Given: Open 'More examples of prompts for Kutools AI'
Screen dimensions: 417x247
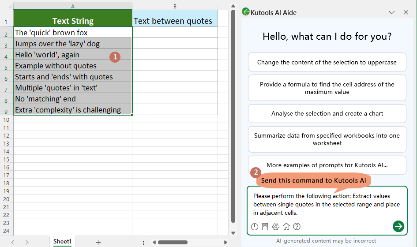Looking at the screenshot, I should click(327, 165).
